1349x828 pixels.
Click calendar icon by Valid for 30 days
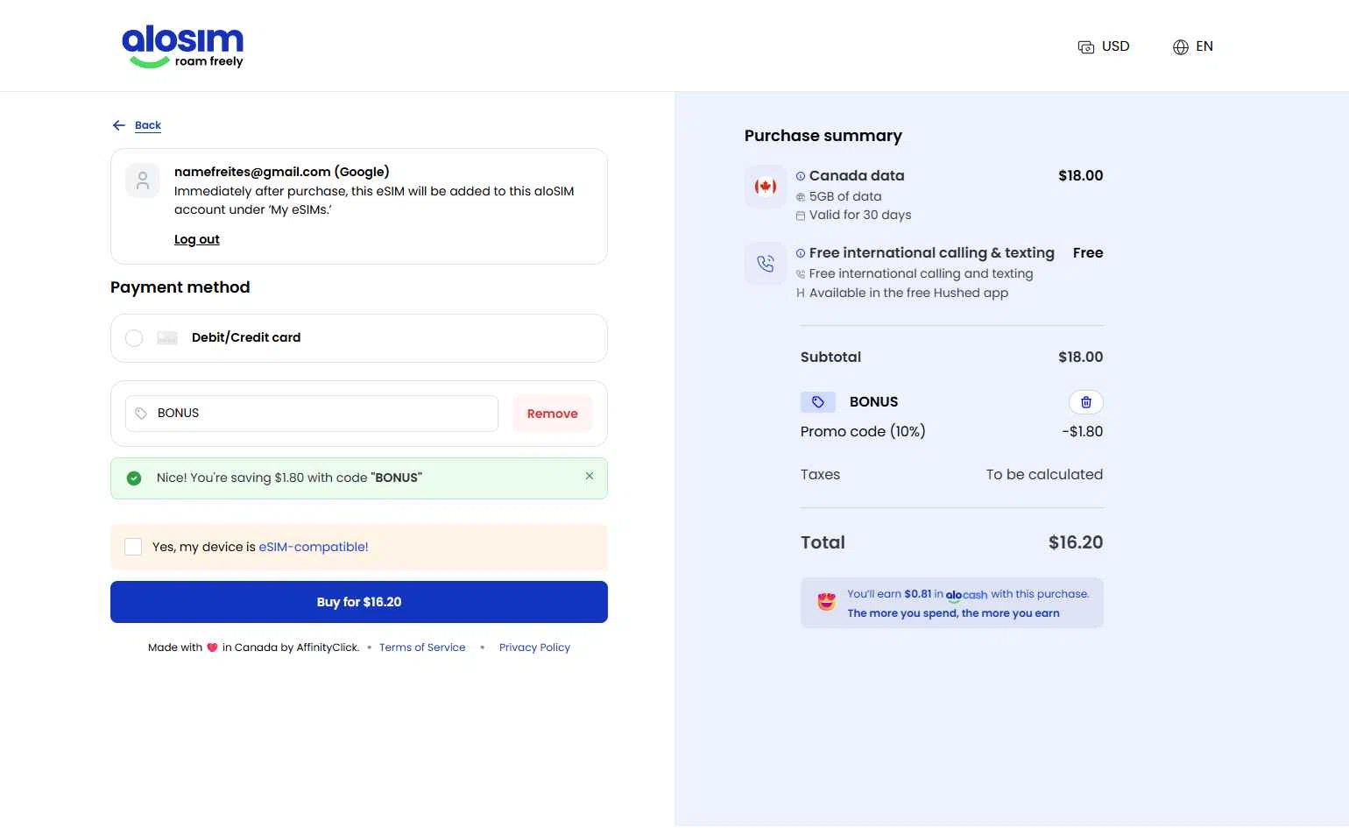[x=801, y=216]
